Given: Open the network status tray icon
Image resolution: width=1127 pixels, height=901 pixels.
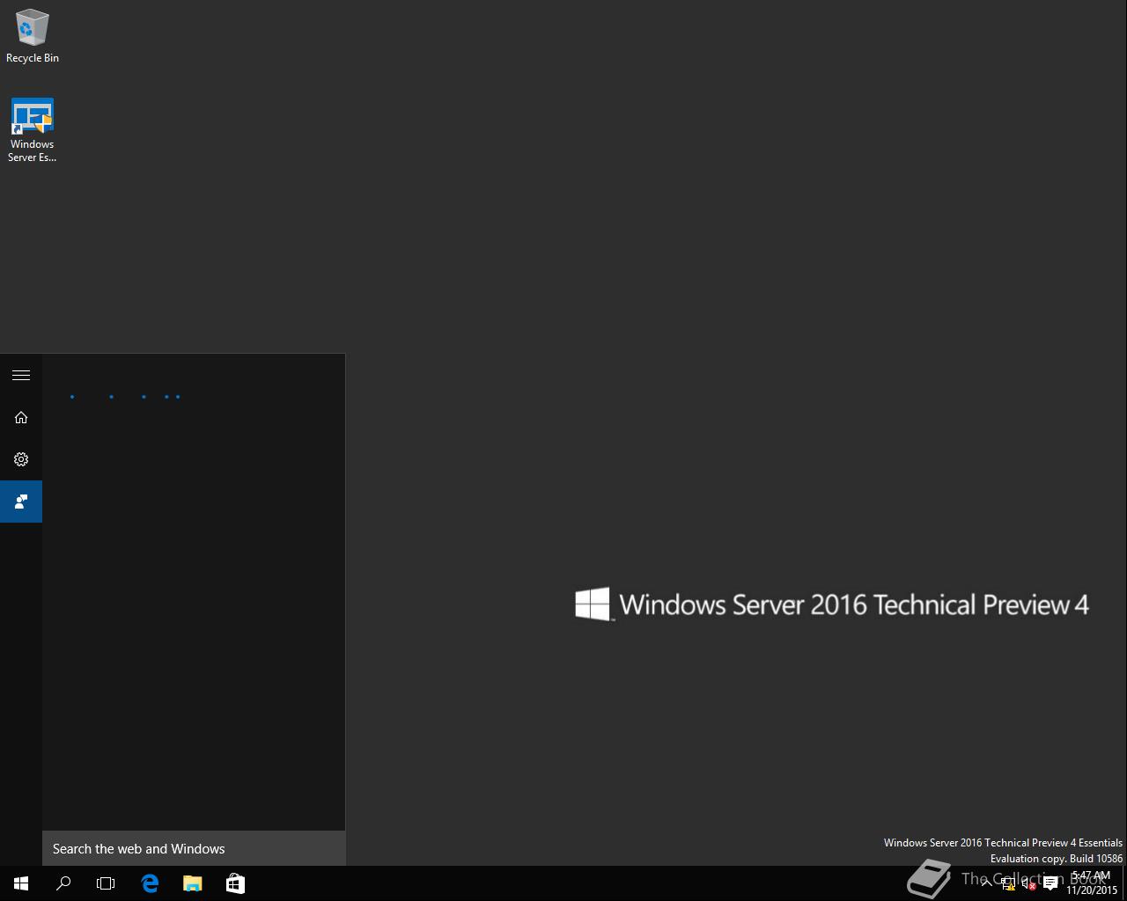Looking at the screenshot, I should [1008, 883].
